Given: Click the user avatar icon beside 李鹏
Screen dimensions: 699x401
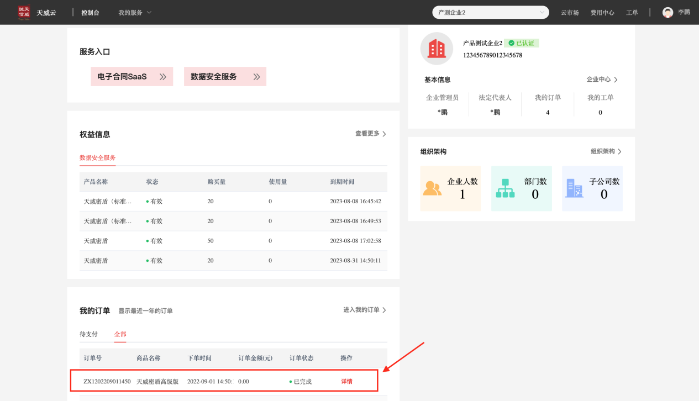Looking at the screenshot, I should point(668,12).
